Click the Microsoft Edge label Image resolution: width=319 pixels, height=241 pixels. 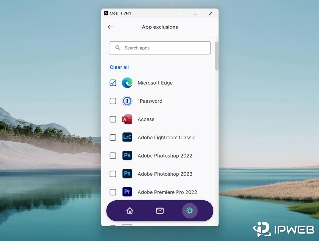pyautogui.click(x=155, y=83)
